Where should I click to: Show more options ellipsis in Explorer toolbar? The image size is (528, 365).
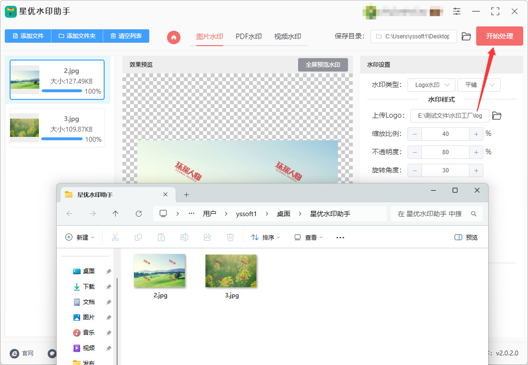coord(340,238)
